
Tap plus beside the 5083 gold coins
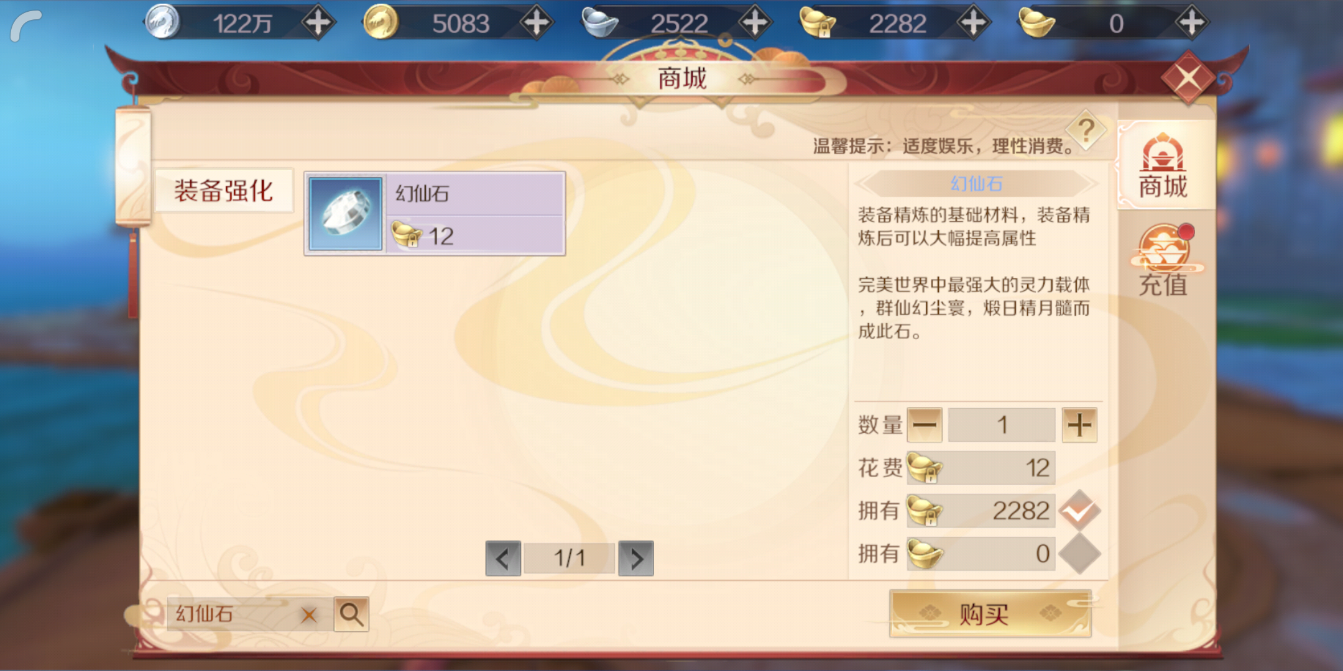pos(537,23)
